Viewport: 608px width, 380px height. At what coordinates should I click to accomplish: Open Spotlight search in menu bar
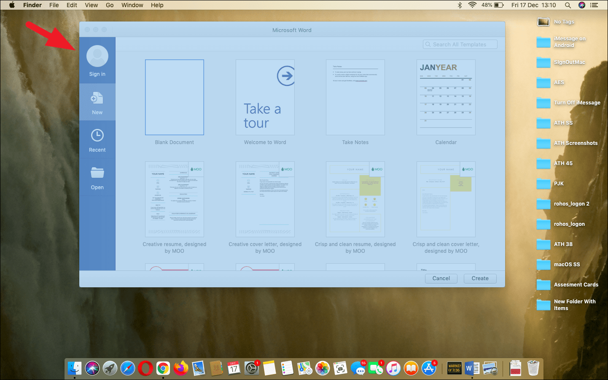(x=568, y=5)
